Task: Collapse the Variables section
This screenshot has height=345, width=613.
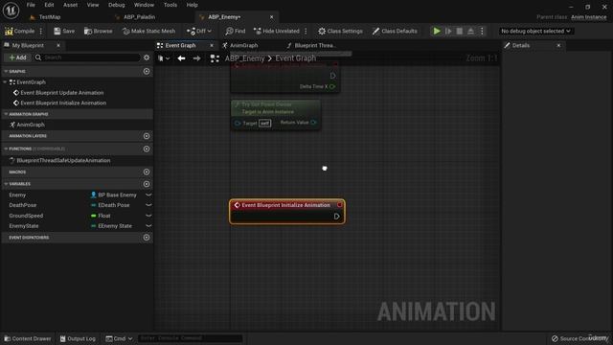Action: click(x=6, y=184)
